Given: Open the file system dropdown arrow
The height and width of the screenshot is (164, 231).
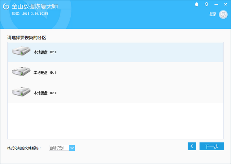Looking at the screenshot, I should [72, 148].
